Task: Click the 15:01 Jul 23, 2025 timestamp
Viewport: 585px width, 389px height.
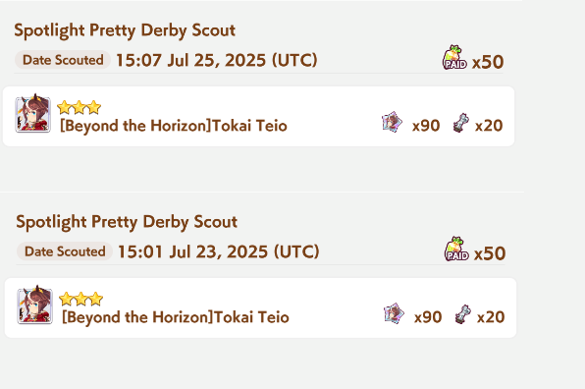Action: [x=218, y=251]
